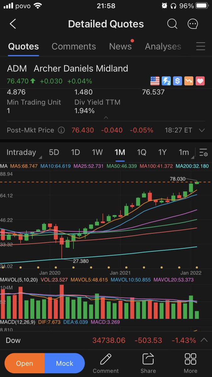Tap the MAVOL10:50.855 value
Screen dimensions: 212x377
(131, 280)
